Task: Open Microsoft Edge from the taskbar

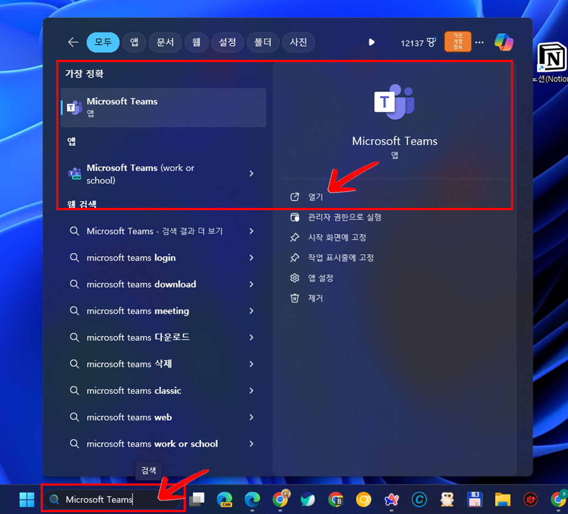Action: (x=252, y=499)
